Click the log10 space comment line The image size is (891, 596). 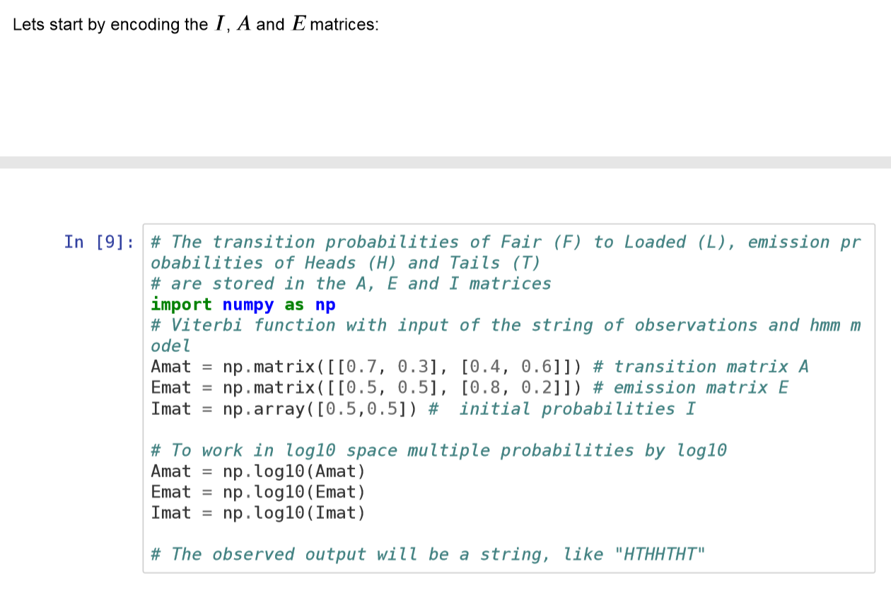pyautogui.click(x=424, y=450)
